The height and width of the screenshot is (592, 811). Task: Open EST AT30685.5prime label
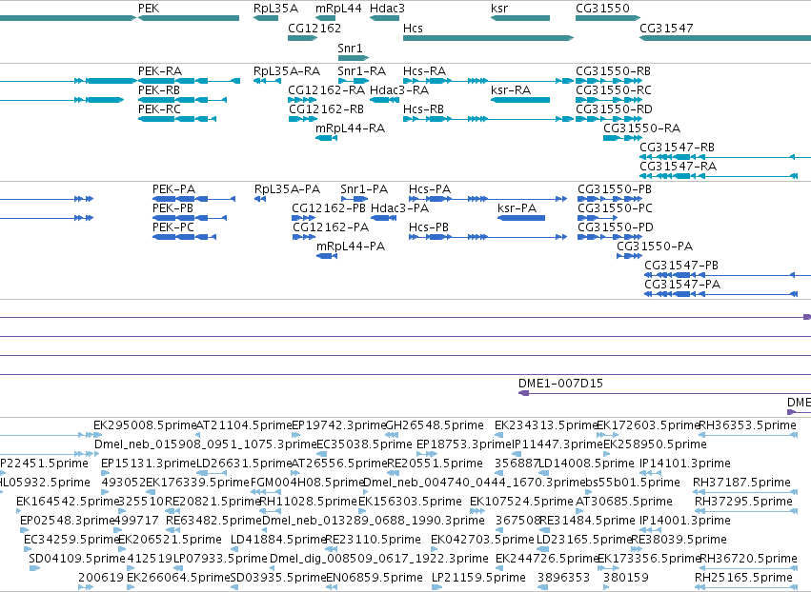624,502
